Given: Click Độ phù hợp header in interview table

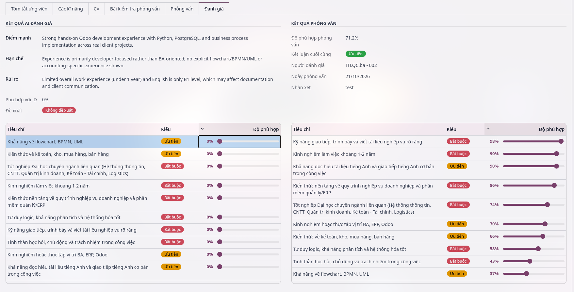Looking at the screenshot, I should (551, 129).
